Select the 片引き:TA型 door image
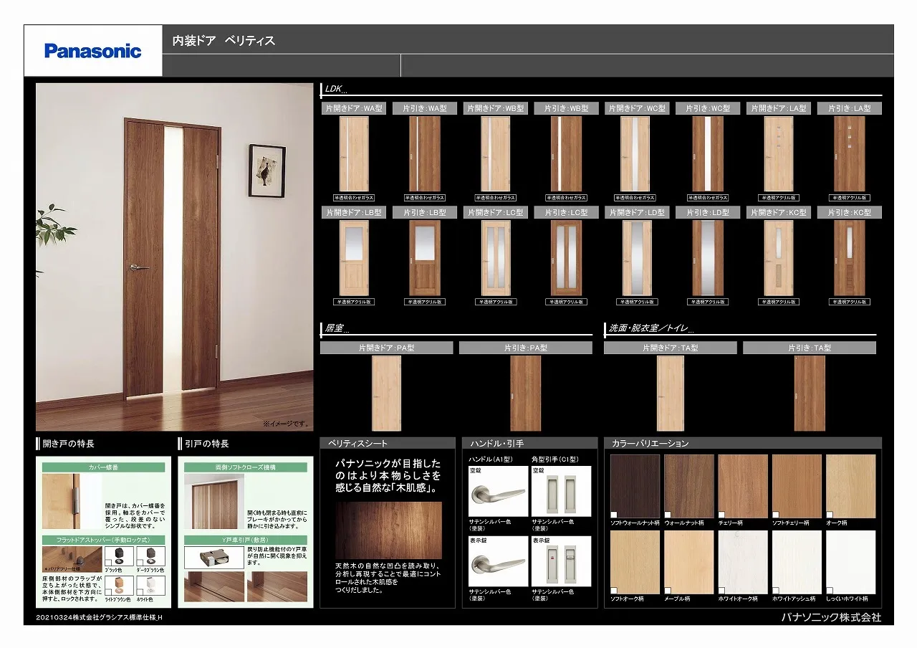 pos(810,394)
